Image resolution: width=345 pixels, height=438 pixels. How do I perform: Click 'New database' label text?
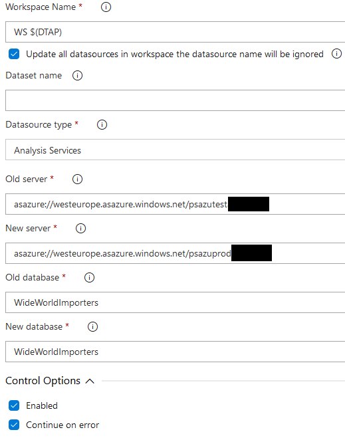pyautogui.click(x=34, y=326)
